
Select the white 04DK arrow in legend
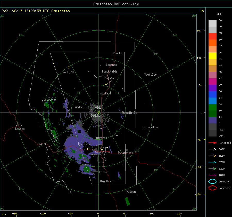point(212,149)
